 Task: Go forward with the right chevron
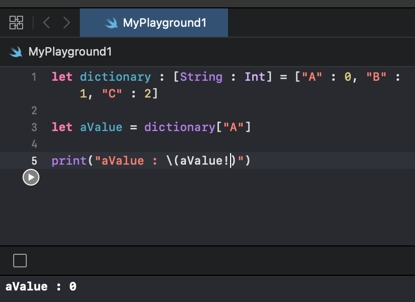pos(67,23)
